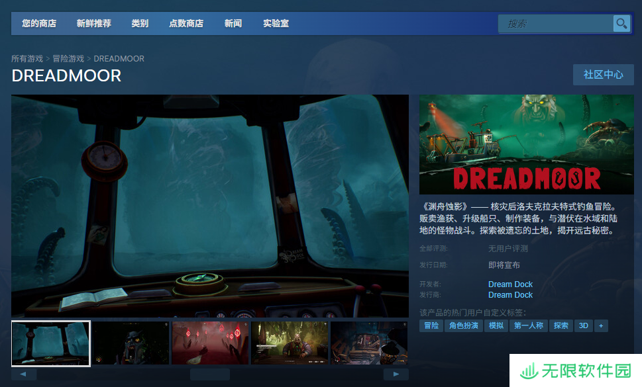Open the 您的商店 menu
Viewport: 642px width, 387px height.
(x=39, y=23)
